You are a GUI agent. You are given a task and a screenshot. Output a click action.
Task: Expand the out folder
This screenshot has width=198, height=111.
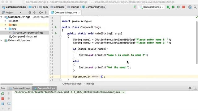[6, 25]
